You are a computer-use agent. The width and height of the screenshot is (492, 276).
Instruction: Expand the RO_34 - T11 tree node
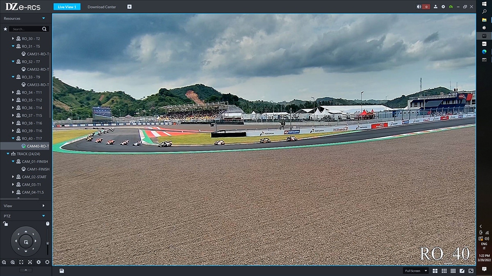tap(13, 93)
